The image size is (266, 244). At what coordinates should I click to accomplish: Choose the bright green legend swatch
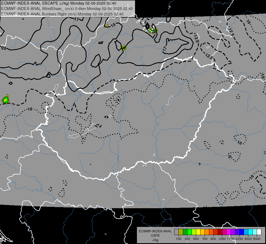coord(189,232)
